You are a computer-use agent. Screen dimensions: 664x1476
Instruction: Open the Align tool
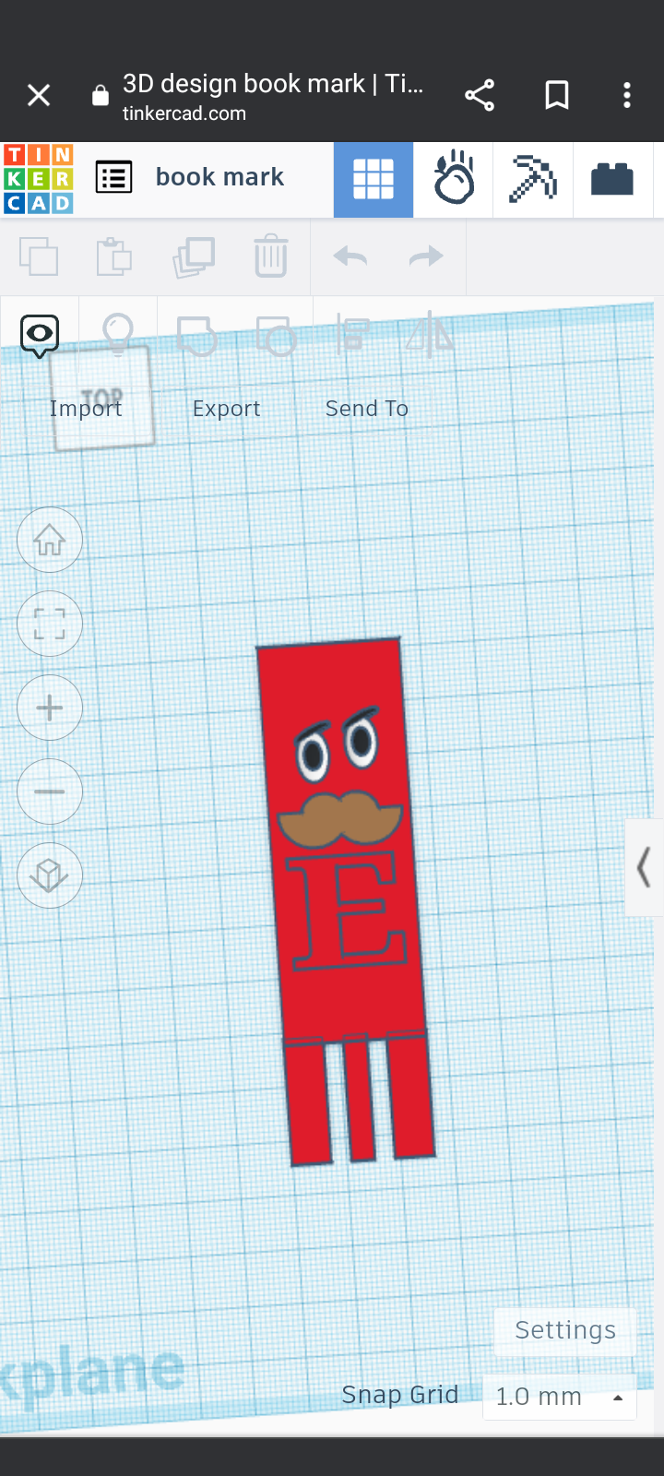tap(352, 335)
